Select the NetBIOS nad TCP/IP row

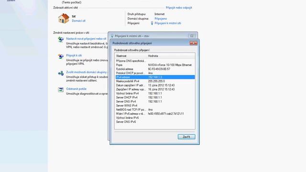[x=155, y=109]
